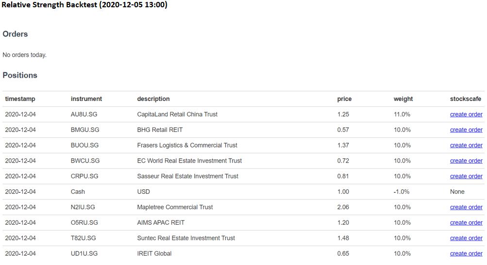Click the stockscafe column header

tap(466, 99)
